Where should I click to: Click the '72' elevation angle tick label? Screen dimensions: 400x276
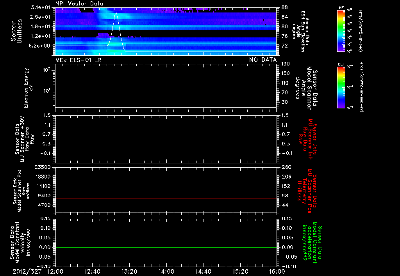(x=285, y=46)
